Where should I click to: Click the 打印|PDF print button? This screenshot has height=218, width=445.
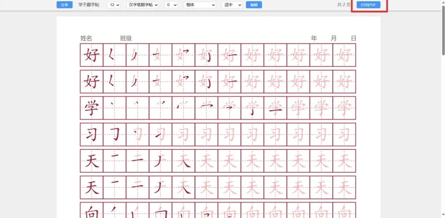click(x=368, y=5)
